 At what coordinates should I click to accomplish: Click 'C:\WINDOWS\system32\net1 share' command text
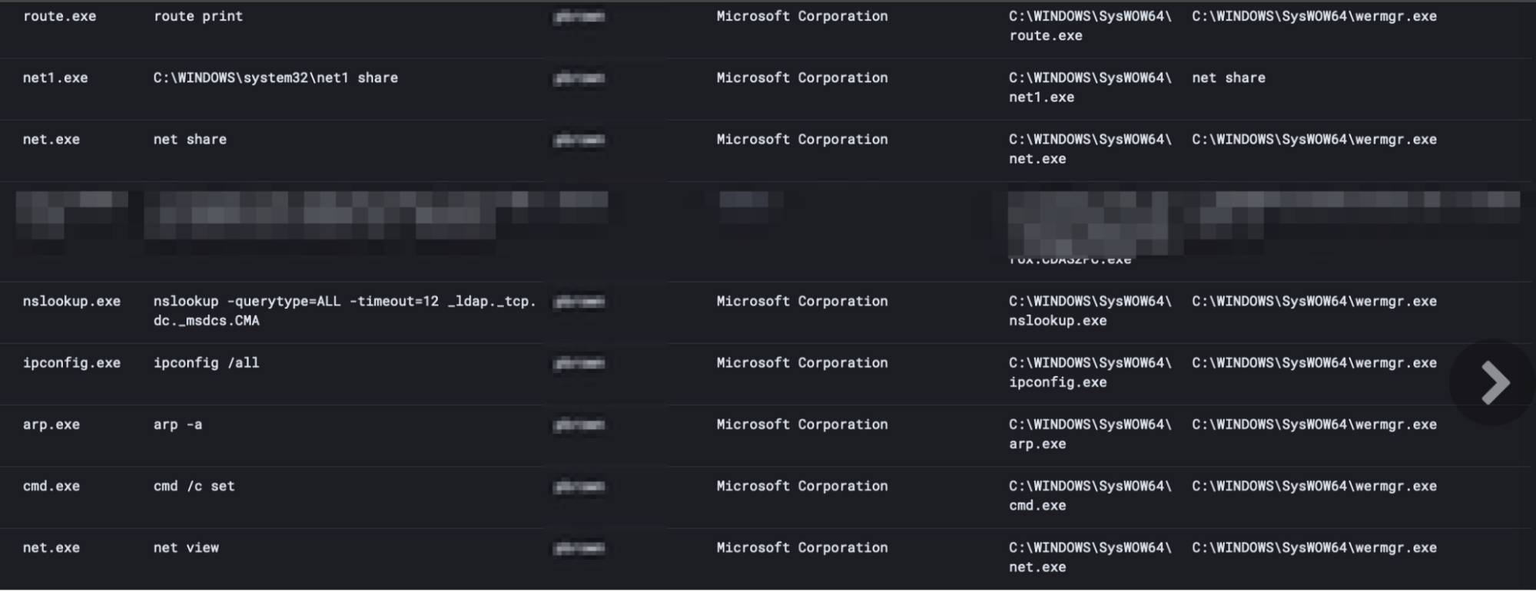coord(275,78)
